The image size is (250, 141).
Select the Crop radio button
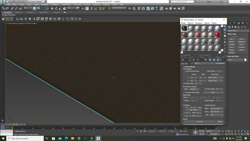tap(191, 107)
